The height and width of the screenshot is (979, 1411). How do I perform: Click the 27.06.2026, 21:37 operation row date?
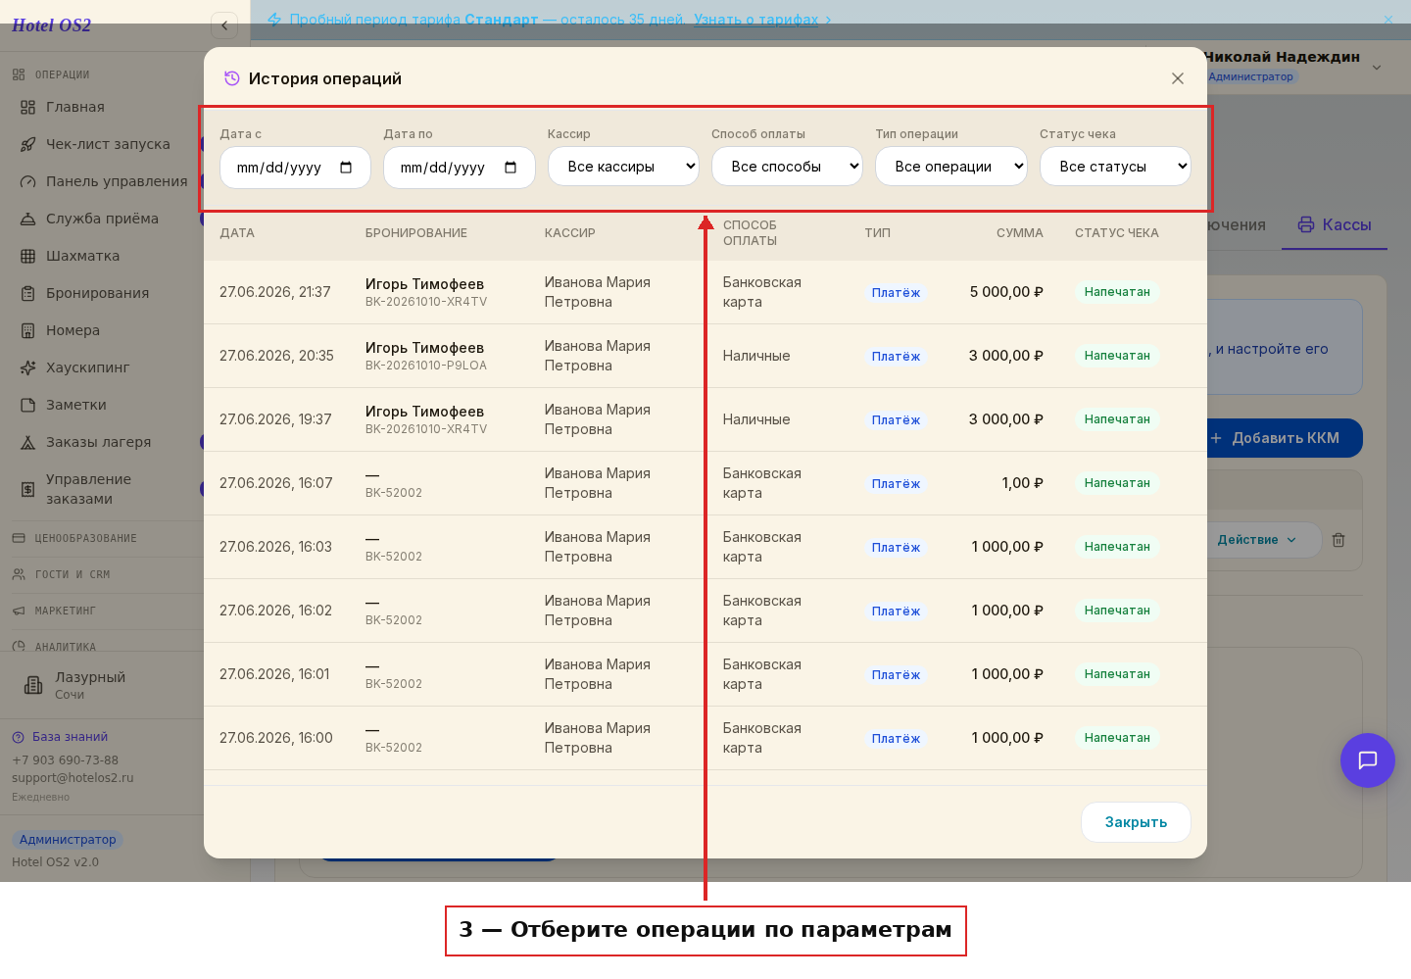coord(275,292)
